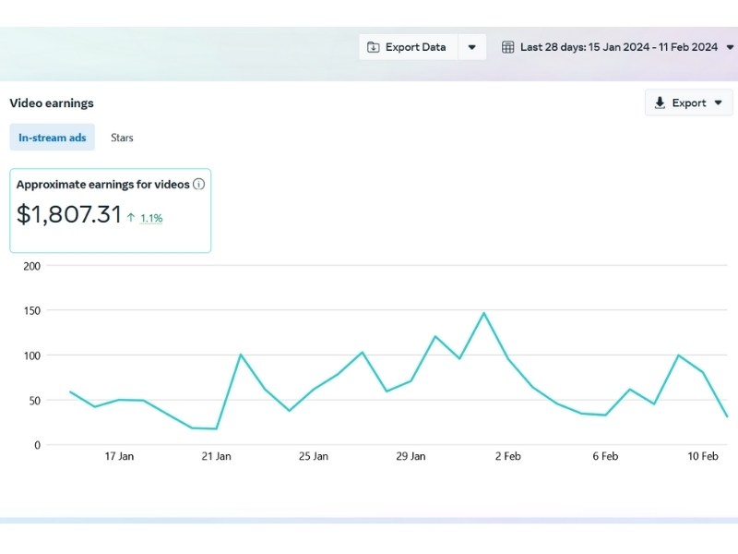
Task: Click the 17 Jan axis label
Action: click(x=119, y=456)
